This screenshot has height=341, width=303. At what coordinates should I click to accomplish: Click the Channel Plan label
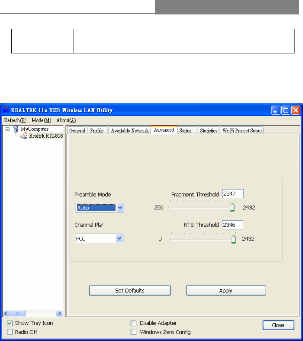(x=89, y=225)
